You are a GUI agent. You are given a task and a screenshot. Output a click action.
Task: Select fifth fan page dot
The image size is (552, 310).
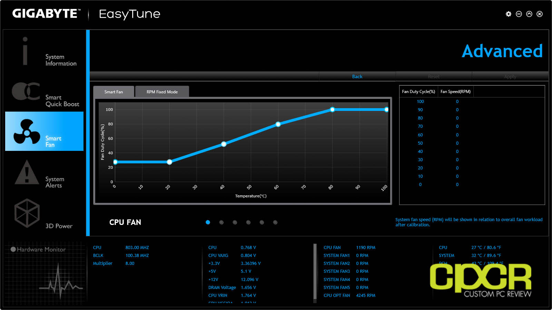[x=262, y=222]
